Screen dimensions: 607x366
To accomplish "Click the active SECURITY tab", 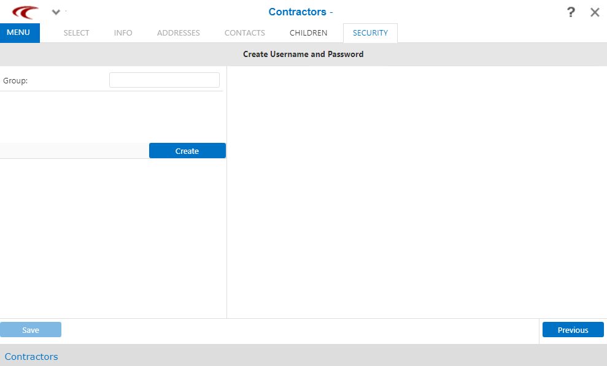I will coord(370,33).
